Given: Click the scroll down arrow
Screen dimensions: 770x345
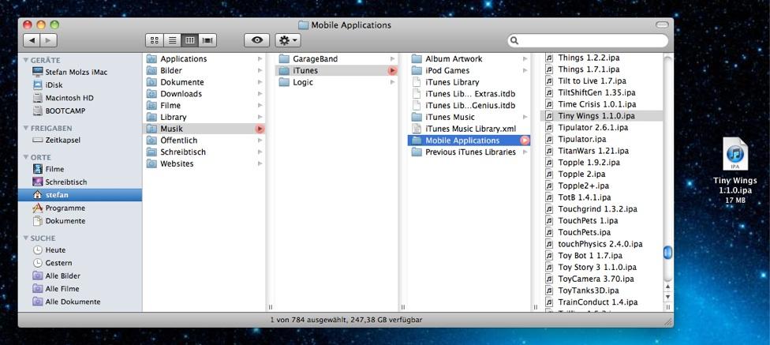Looking at the screenshot, I should point(667,297).
